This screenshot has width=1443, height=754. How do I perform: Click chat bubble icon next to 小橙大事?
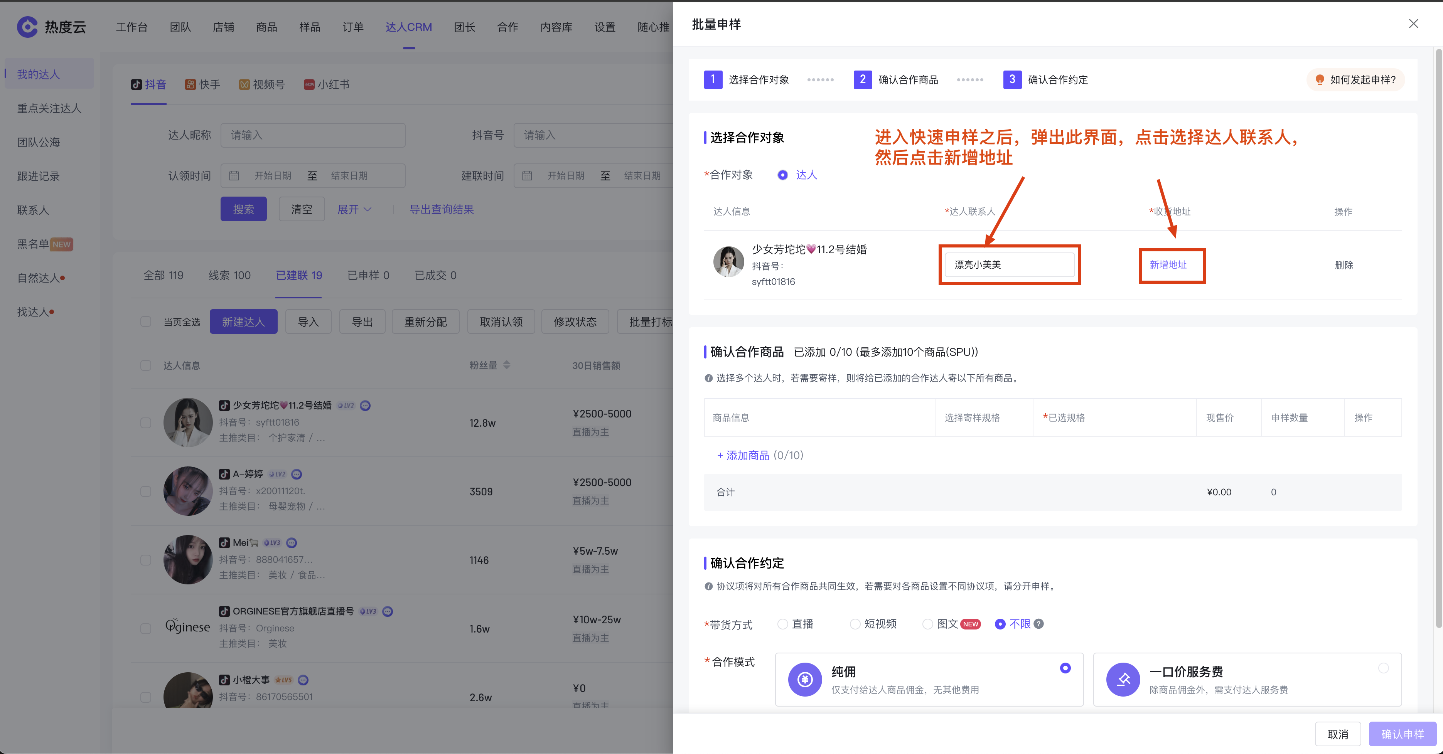click(x=303, y=680)
